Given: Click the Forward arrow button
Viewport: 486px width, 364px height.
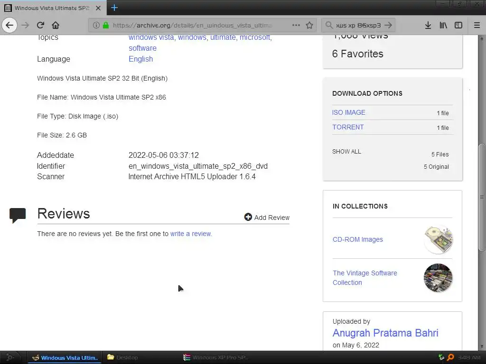Looking at the screenshot, I should coord(25,25).
